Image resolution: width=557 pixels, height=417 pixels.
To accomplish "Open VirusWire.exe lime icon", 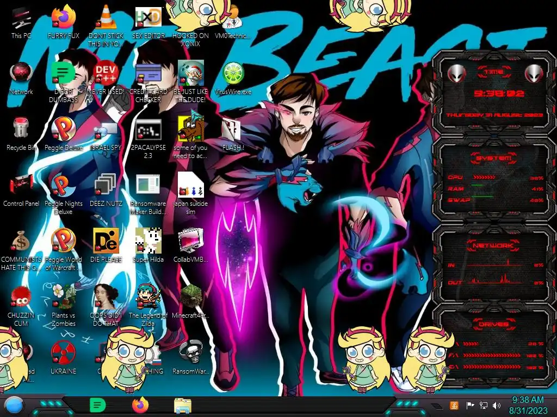I will [233, 79].
